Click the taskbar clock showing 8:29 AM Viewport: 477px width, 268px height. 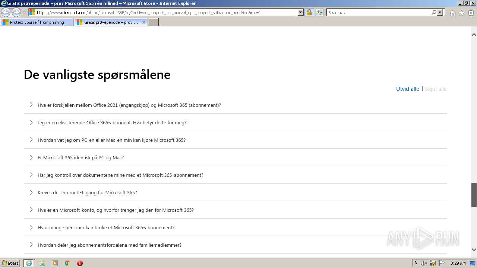[x=458, y=263]
